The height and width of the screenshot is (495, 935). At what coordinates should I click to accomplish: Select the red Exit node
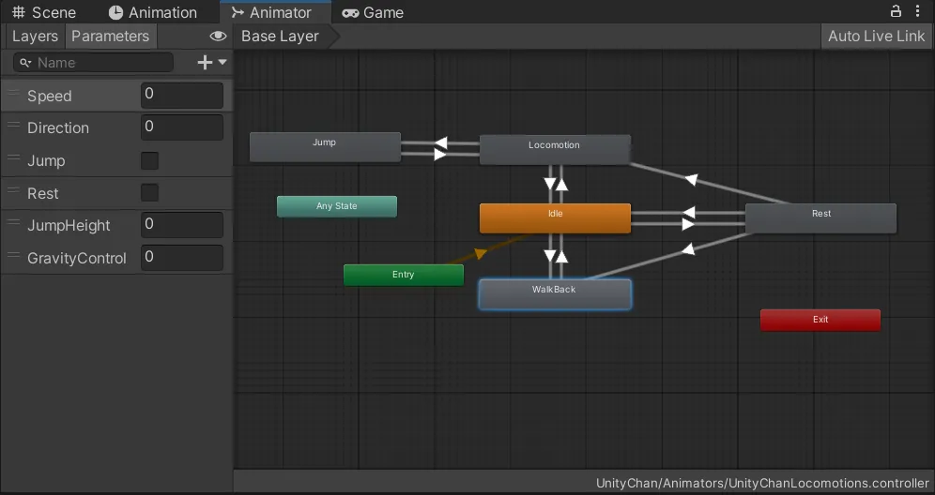[x=820, y=320]
